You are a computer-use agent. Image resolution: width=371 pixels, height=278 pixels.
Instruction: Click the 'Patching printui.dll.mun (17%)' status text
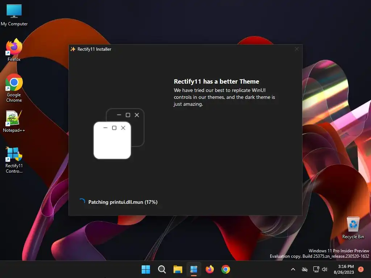click(x=123, y=202)
